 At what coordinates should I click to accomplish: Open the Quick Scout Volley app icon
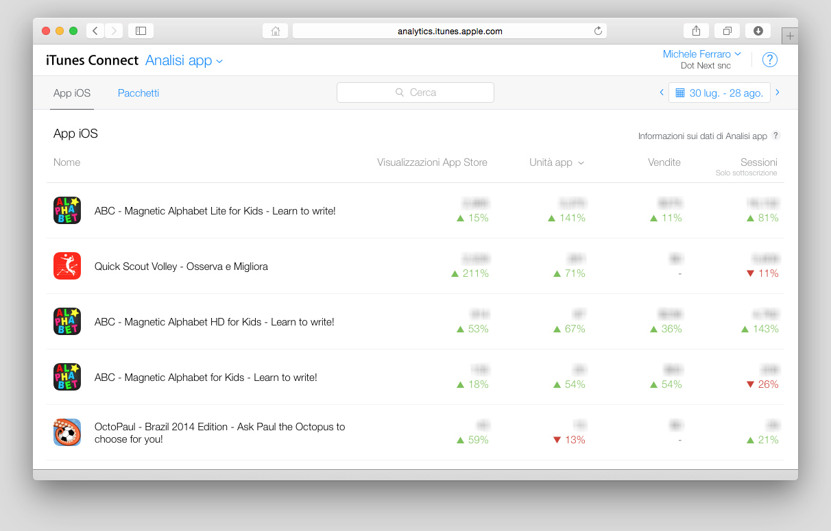[x=67, y=266]
